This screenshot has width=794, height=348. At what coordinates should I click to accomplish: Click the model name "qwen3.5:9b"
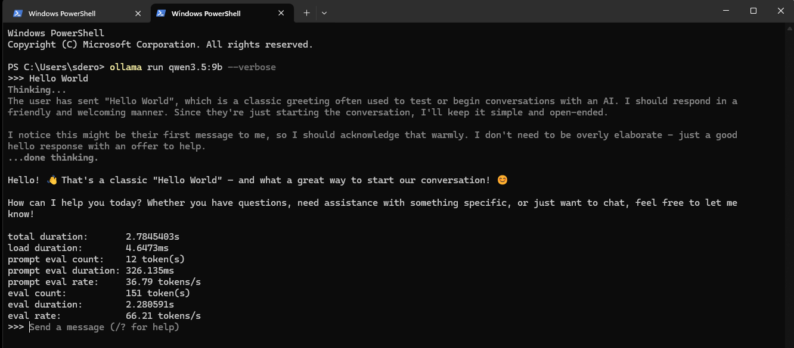point(196,67)
